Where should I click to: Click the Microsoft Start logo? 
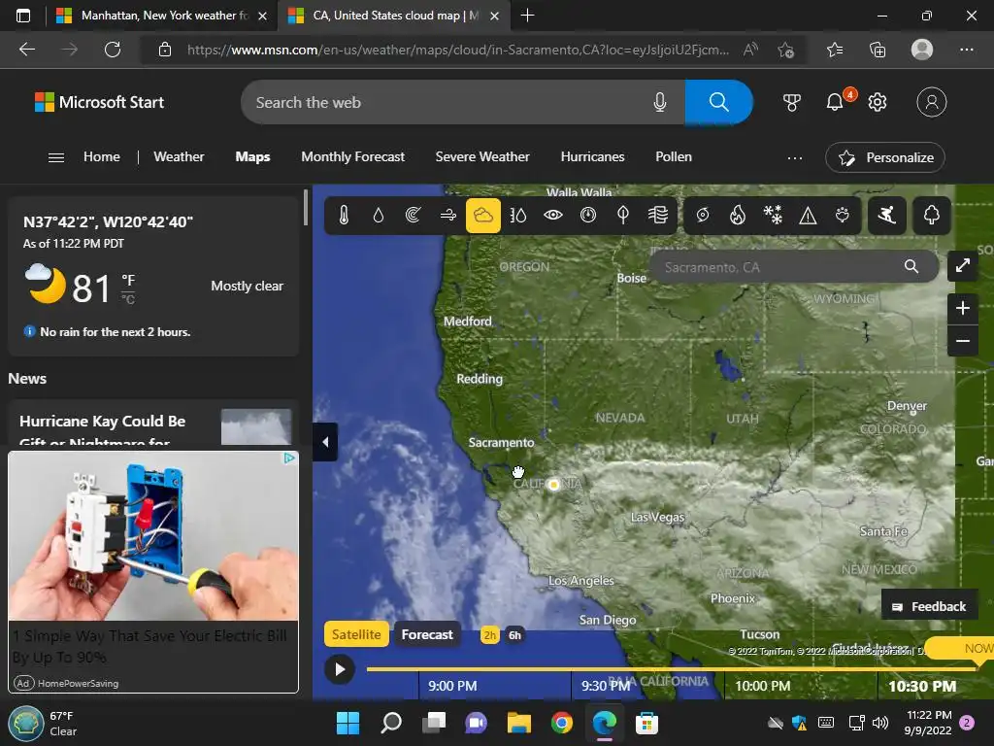pyautogui.click(x=99, y=102)
